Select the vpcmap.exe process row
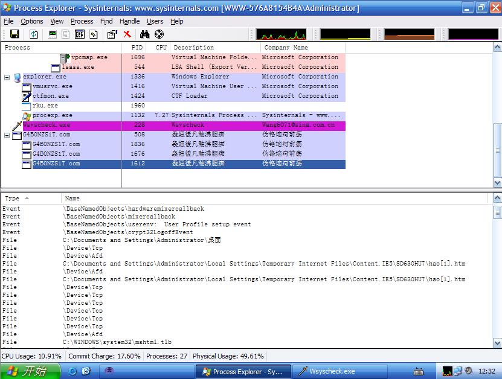Image resolution: width=502 pixels, height=379 pixels. (173, 57)
